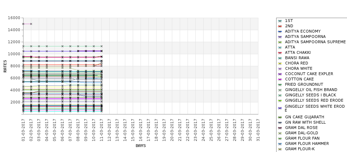Select the GN CAKE GUJARATH label
This screenshot has width=347, height=152.
(305, 117)
